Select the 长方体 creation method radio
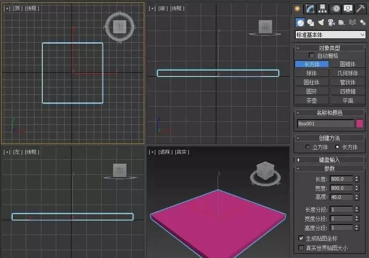Viewport: 369px width, 258px height. pos(337,147)
